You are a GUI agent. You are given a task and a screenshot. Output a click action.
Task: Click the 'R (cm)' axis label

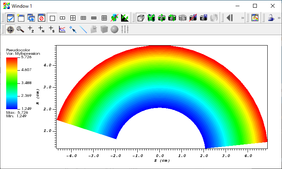tap(38, 97)
